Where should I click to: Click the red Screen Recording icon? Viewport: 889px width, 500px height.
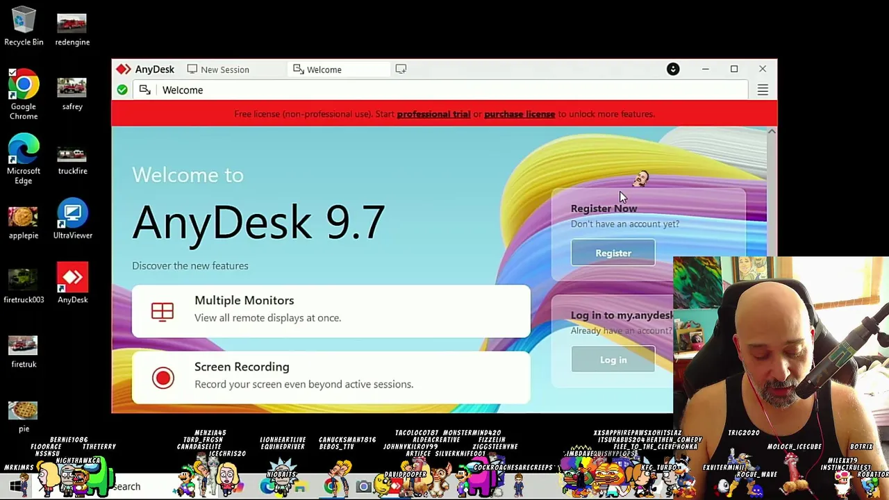[x=163, y=377]
